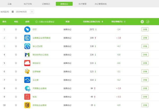Open the 移动彩云 name link
159x109 pixels.
click(37, 63)
